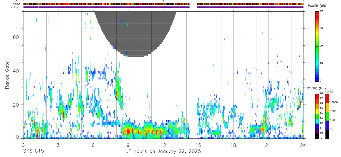Click the multicolored Noise strip above the plot

coord(163,4)
